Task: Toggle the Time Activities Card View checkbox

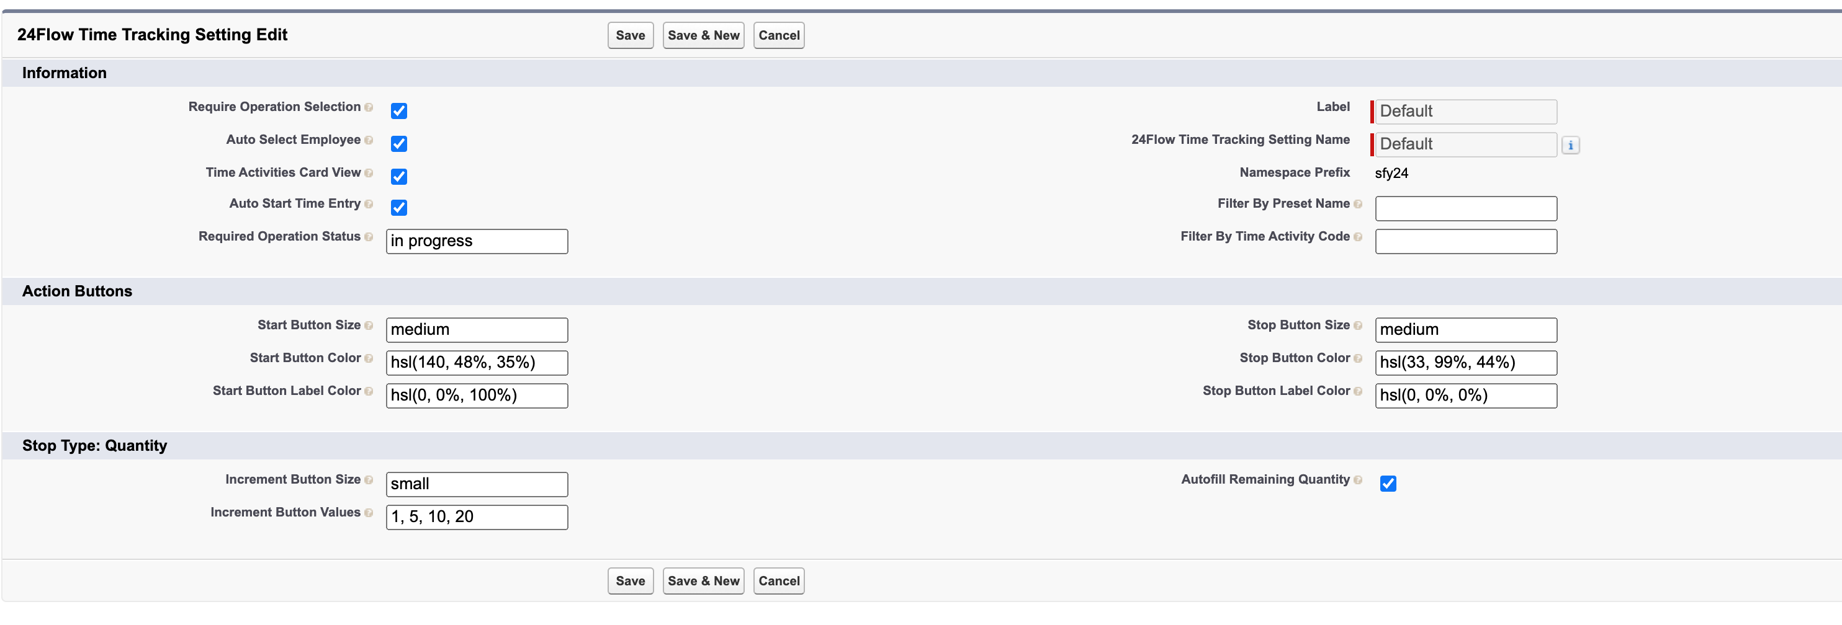Action: [x=399, y=177]
